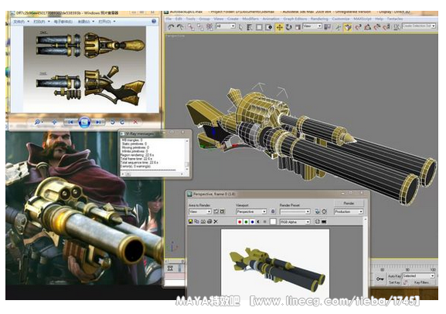Expand the Render Preset dropdown
Viewport: 446px width, 314px height.
(x=295, y=211)
